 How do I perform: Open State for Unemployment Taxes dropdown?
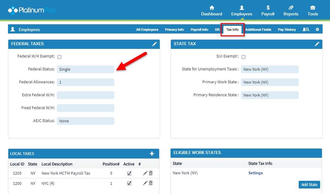(x=269, y=69)
